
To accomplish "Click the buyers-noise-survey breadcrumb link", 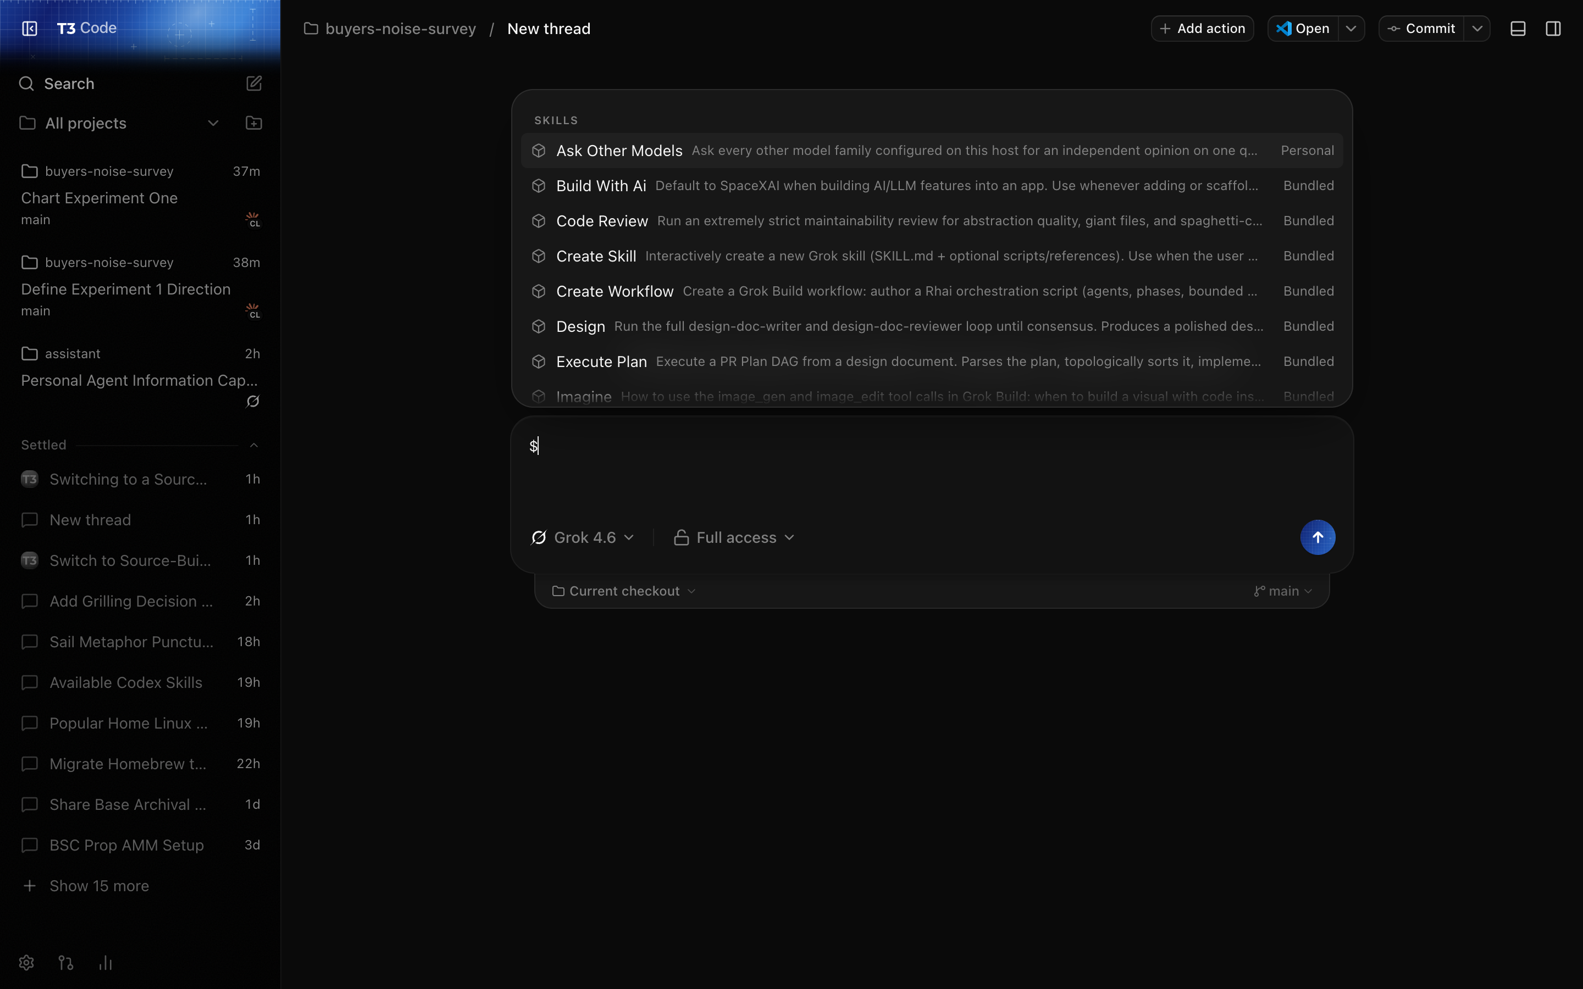I will 400,29.
